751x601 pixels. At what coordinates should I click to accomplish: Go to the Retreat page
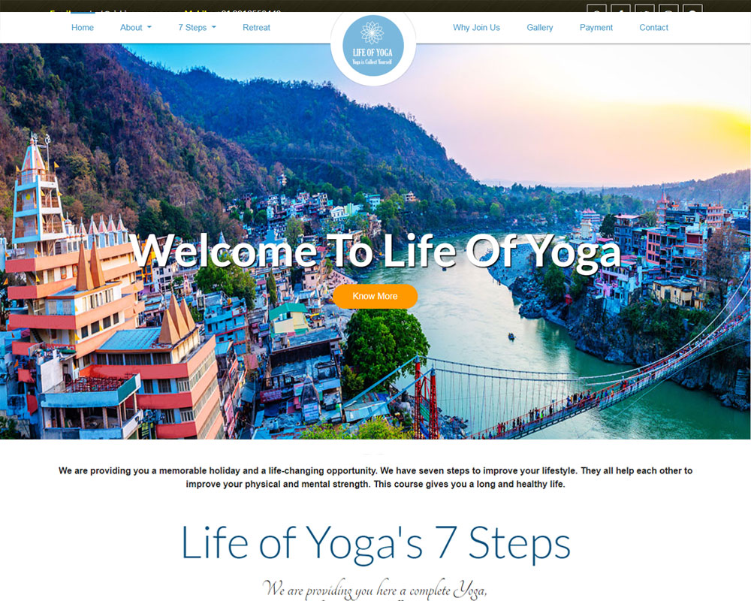coord(256,28)
